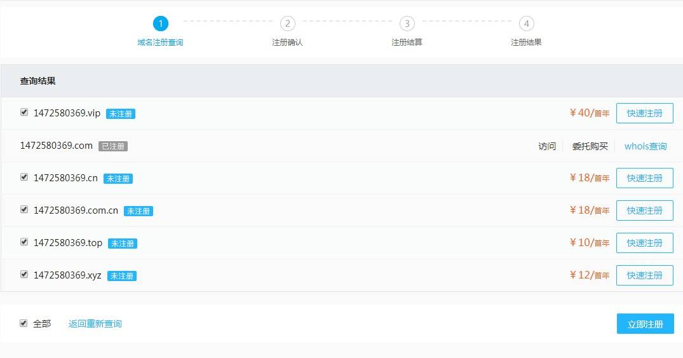Click step 1 circle 域名注册查询

pos(161,24)
